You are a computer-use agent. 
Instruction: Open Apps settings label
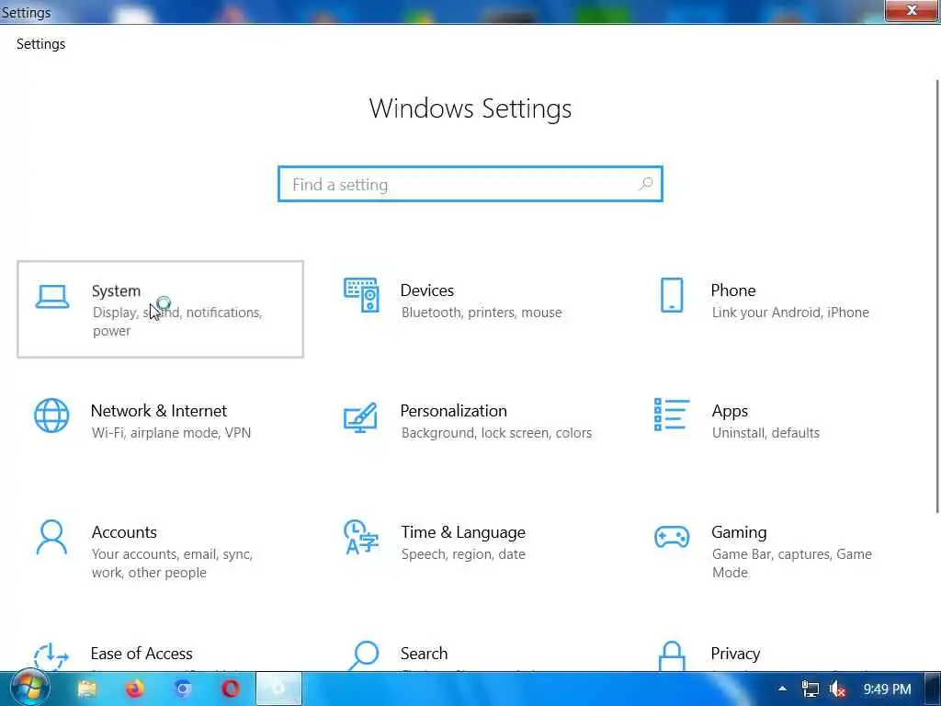pos(730,412)
